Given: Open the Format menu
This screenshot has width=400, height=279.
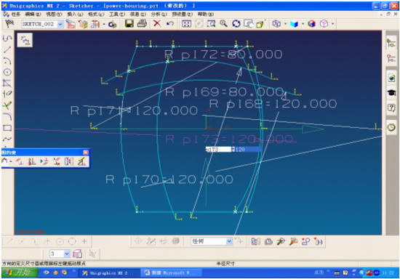Looking at the screenshot, I should pos(96,14).
